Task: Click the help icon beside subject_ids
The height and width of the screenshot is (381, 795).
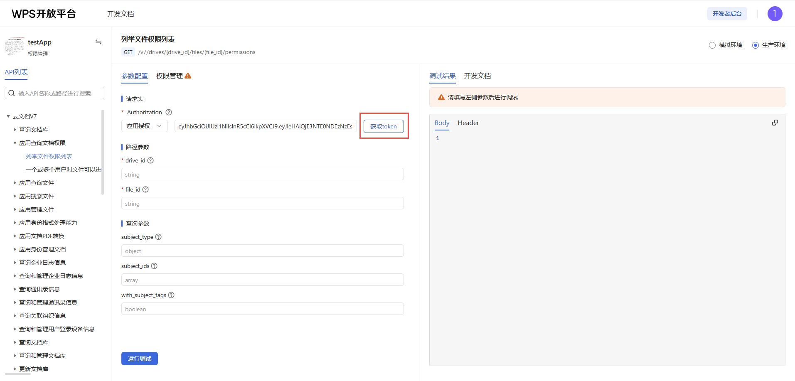Action: (x=154, y=266)
